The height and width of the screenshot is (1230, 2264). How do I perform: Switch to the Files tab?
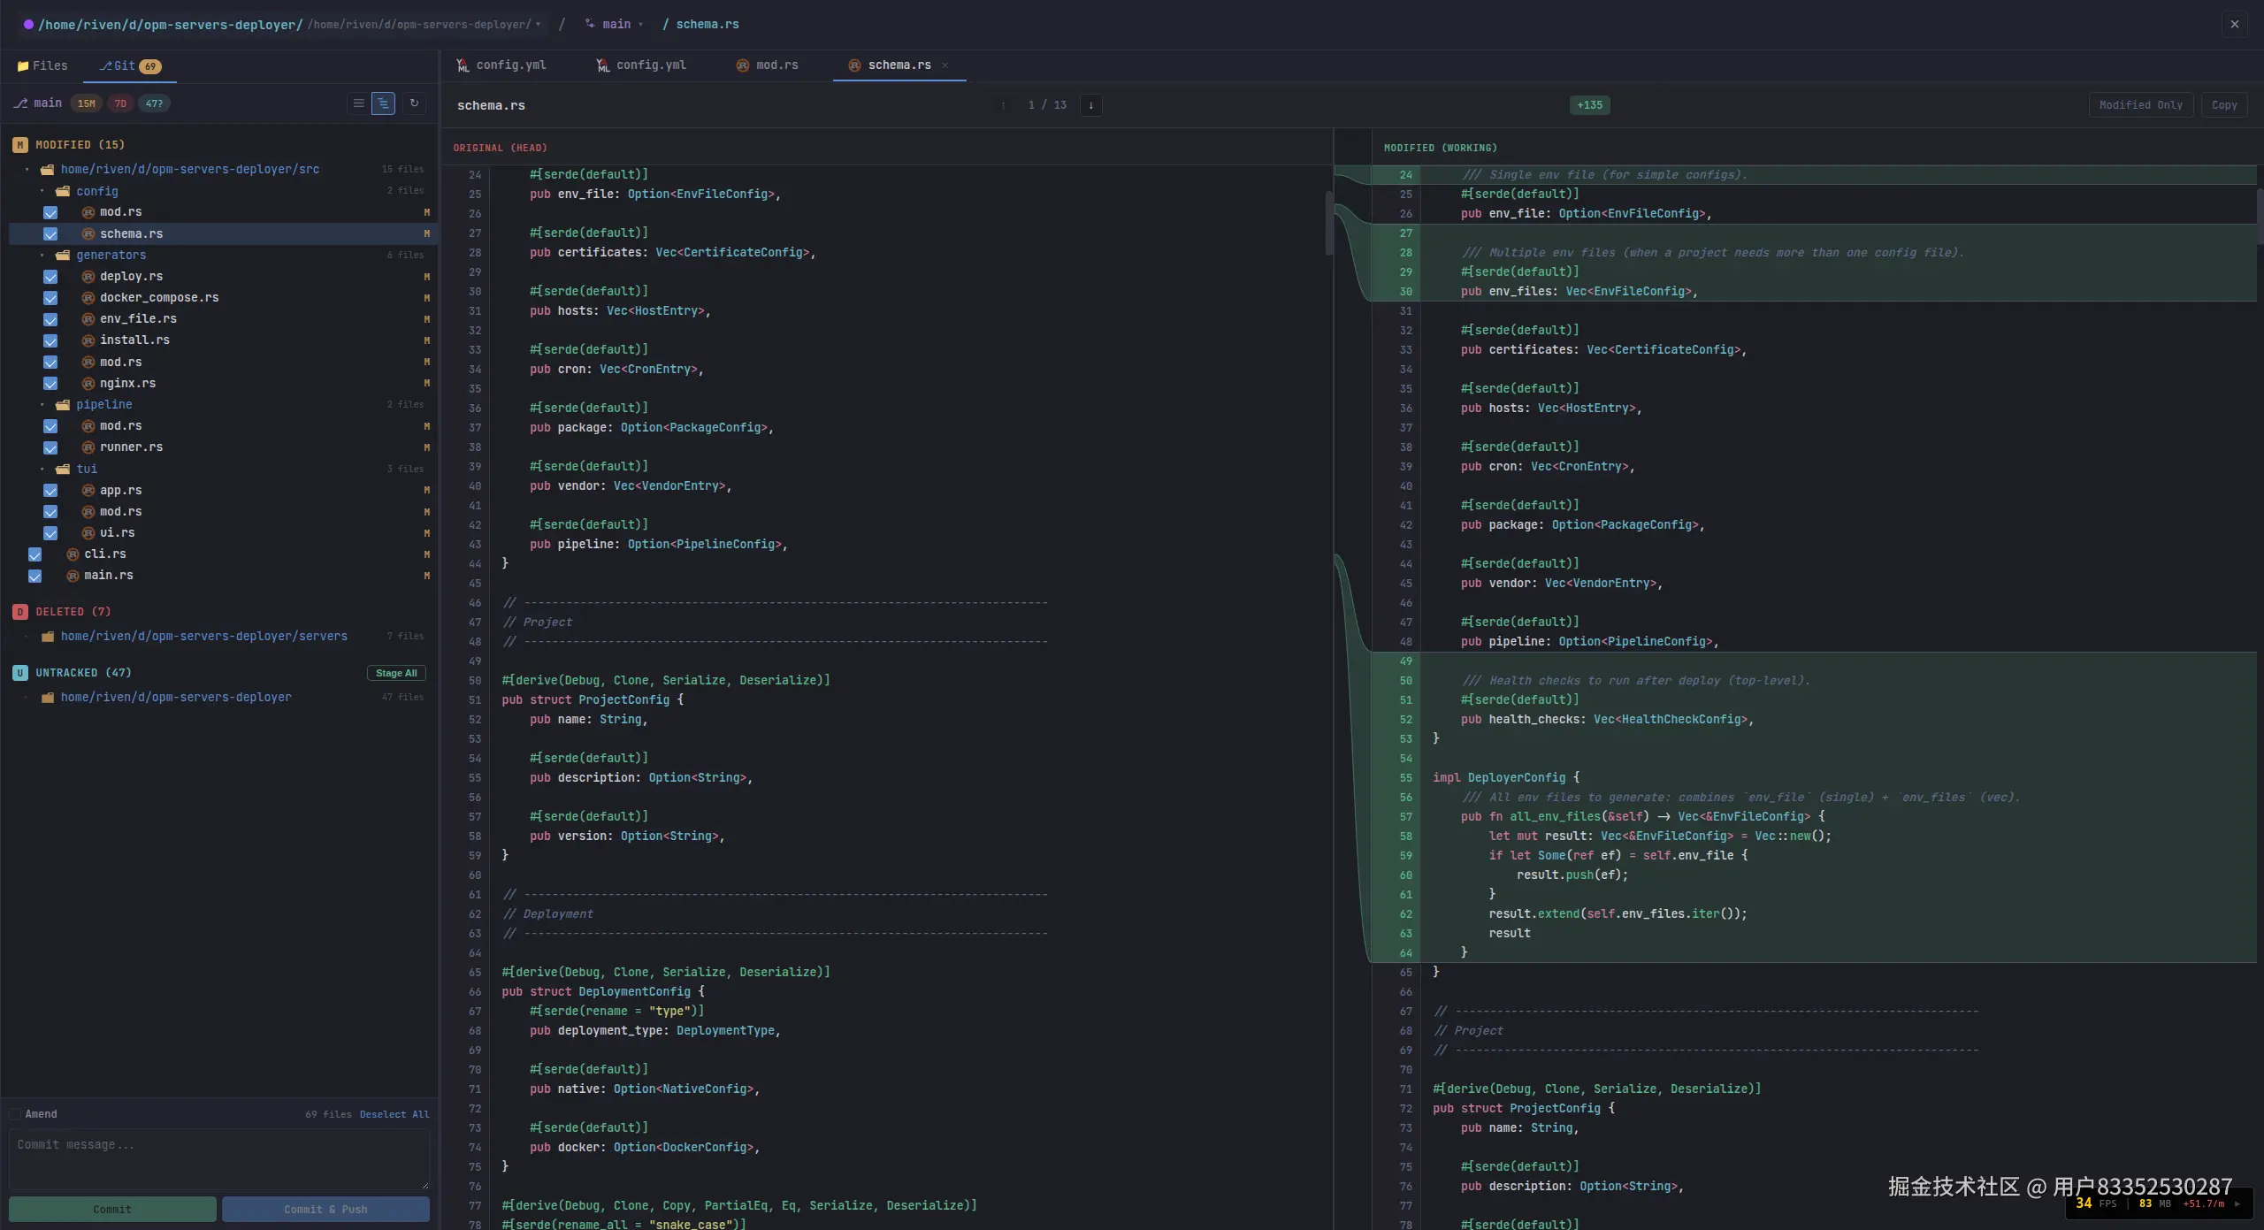pos(42,66)
